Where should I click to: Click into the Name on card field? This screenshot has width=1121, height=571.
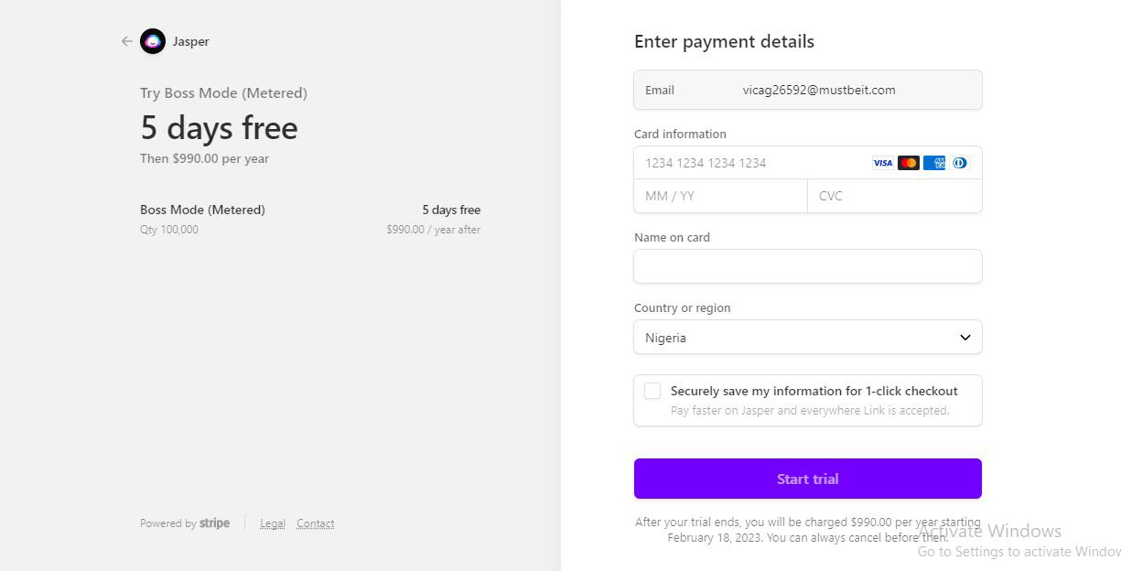point(807,266)
